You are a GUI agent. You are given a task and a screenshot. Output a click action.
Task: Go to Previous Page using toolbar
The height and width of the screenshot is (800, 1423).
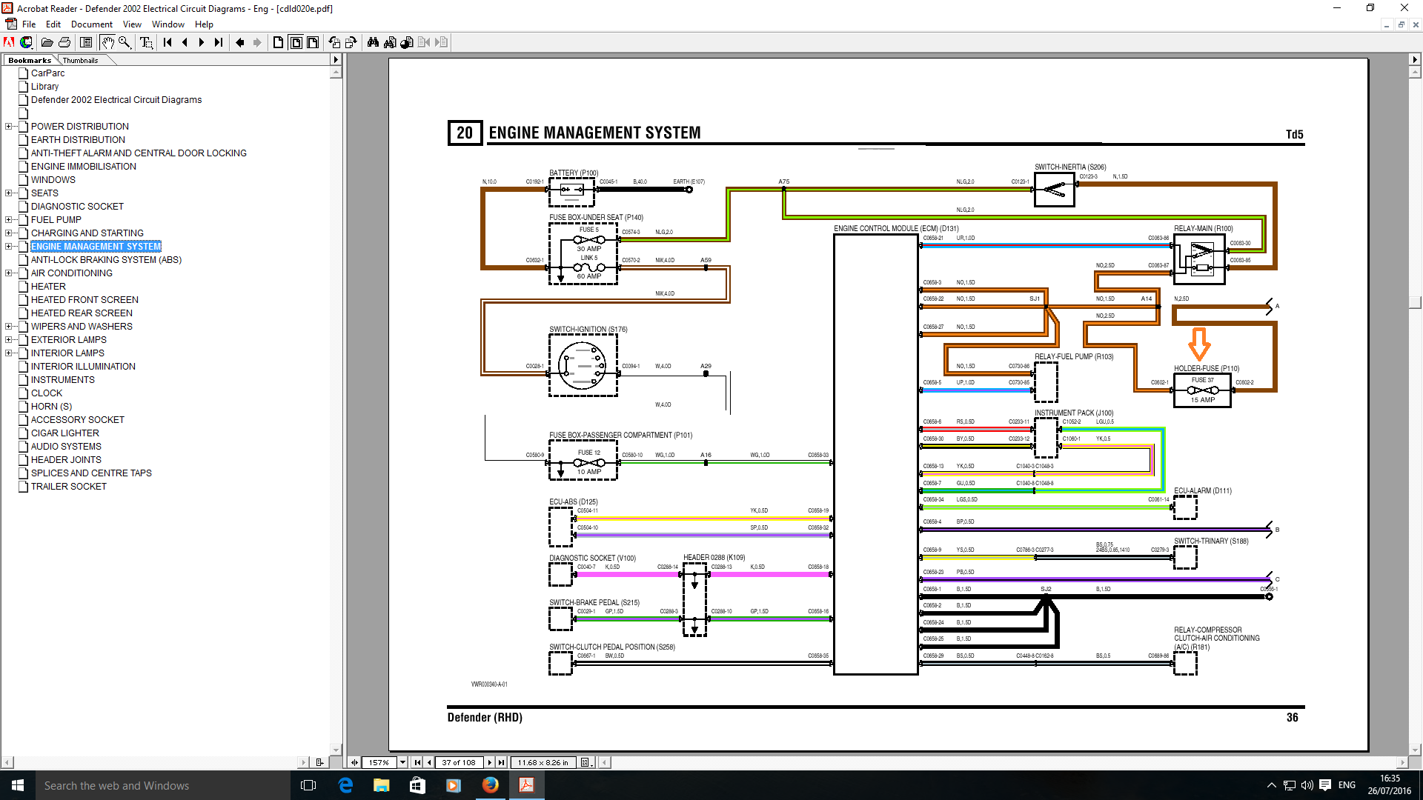[185, 42]
